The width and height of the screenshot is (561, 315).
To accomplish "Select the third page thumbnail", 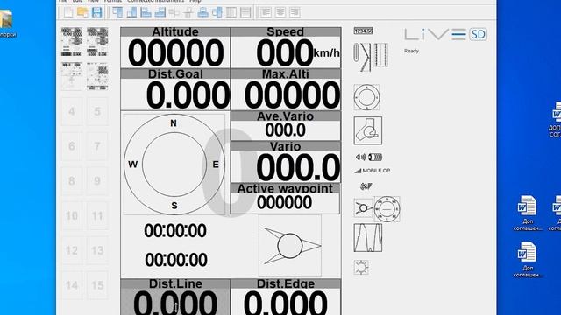I will [72, 76].
